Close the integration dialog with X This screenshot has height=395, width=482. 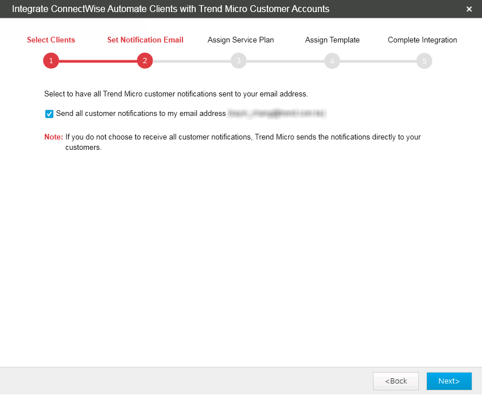(x=469, y=9)
